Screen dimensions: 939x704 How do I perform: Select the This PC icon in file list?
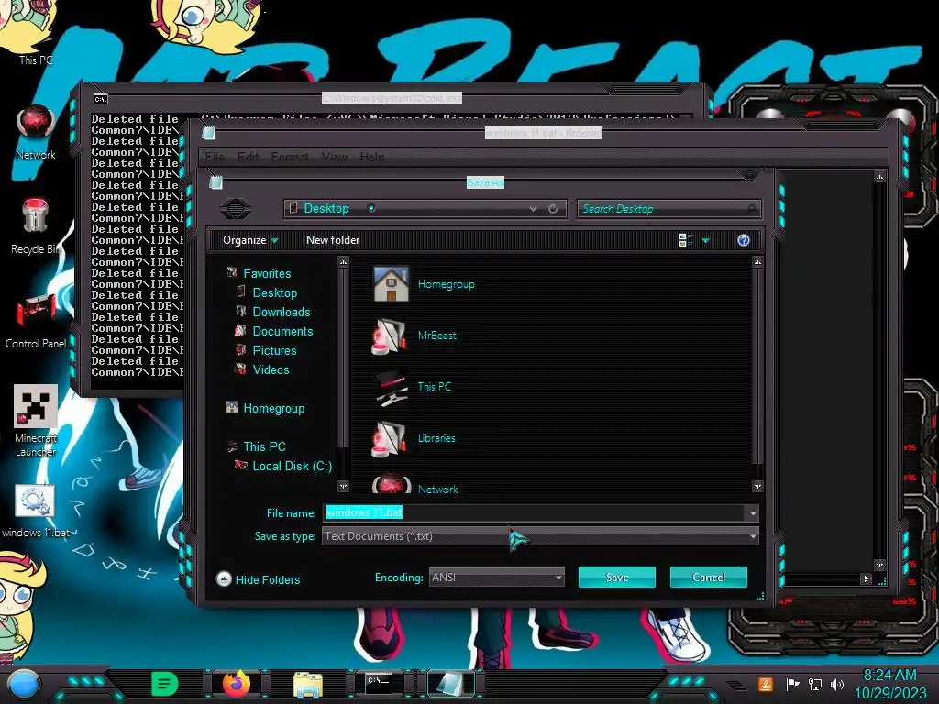coord(391,387)
